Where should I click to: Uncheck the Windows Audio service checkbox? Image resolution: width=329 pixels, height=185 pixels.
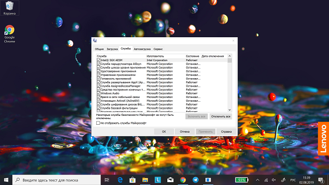tap(98, 93)
